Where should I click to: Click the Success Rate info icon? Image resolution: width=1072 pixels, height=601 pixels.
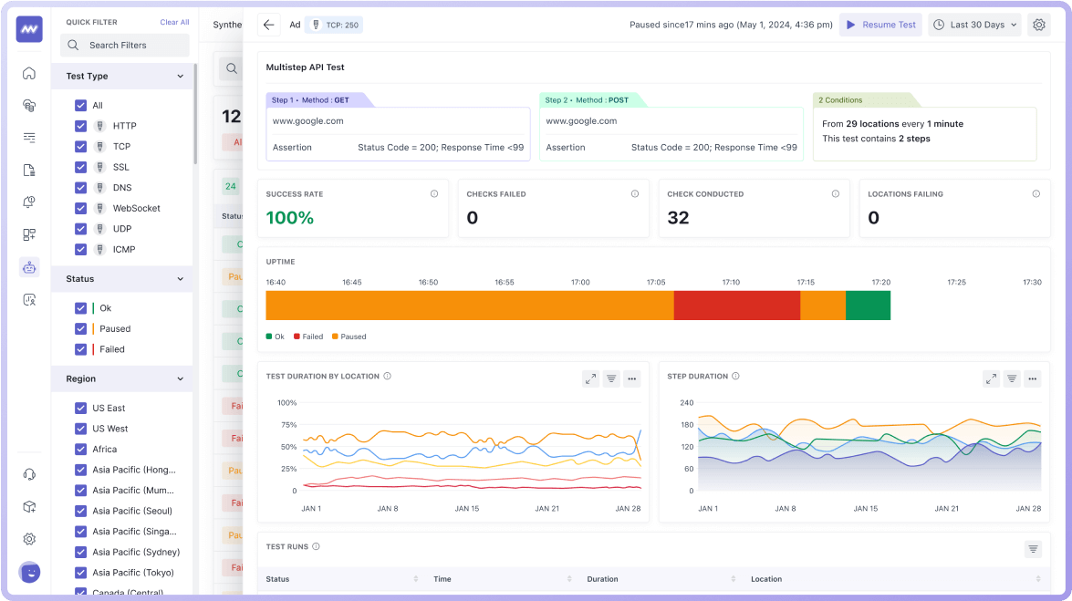pos(433,193)
